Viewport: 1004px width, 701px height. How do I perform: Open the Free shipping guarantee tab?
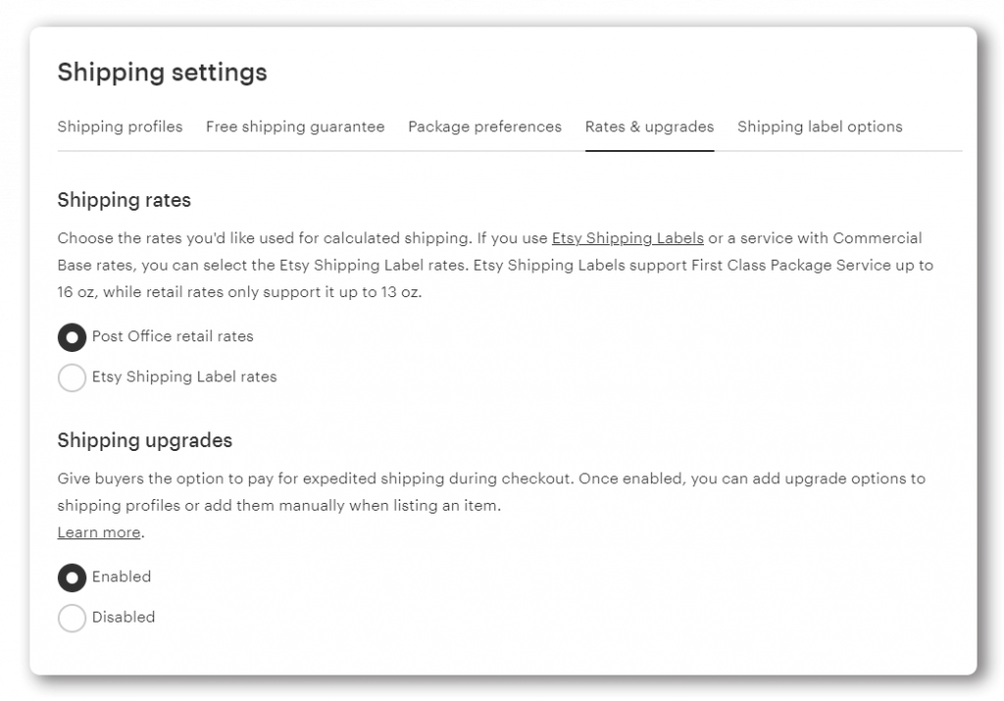point(294,126)
